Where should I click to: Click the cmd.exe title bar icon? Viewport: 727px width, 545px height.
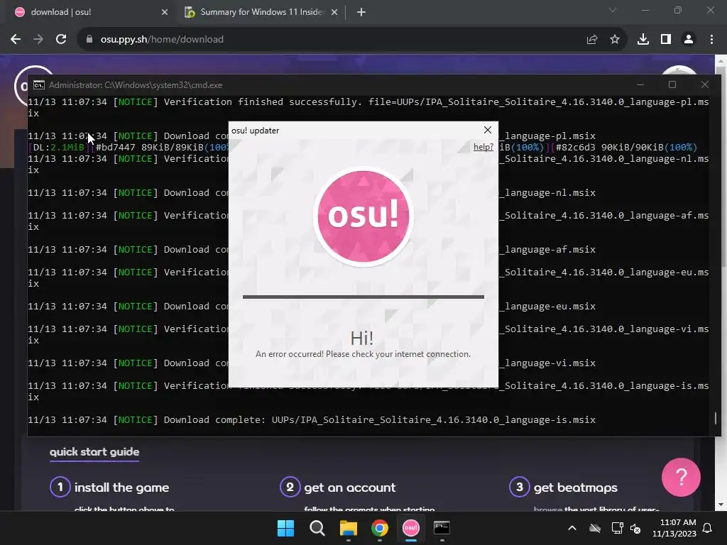pos(39,85)
